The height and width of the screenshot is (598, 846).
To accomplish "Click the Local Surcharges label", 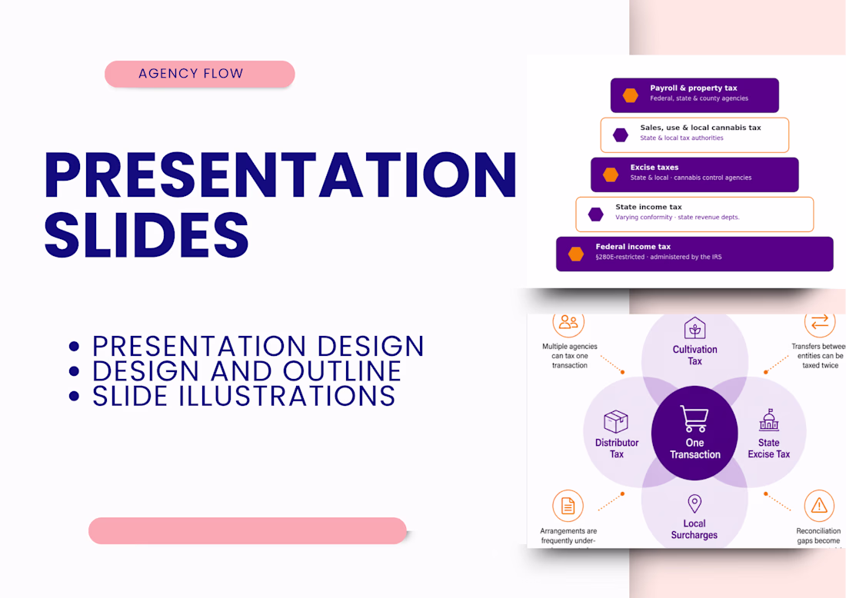I will coord(694,530).
